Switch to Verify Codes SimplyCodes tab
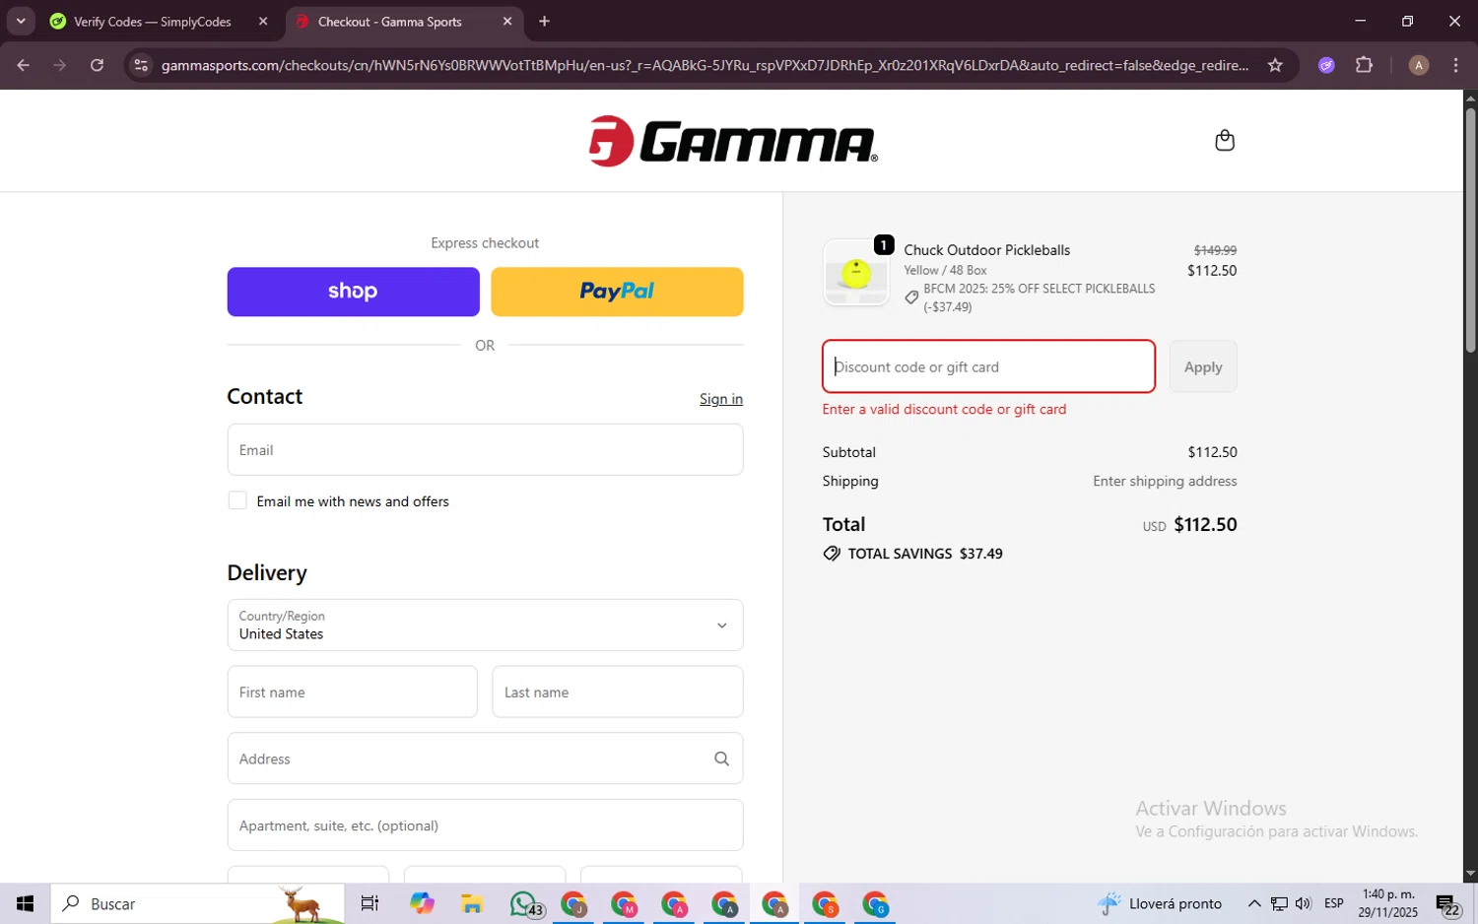The image size is (1478, 924). click(153, 21)
